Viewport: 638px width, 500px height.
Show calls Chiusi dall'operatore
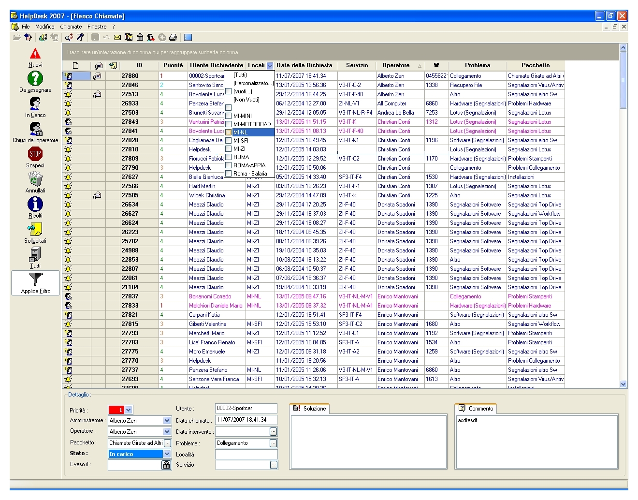pos(35,132)
